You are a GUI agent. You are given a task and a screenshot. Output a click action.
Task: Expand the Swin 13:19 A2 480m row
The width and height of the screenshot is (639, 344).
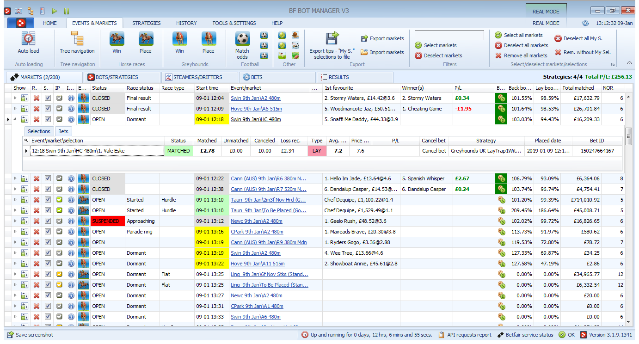click(x=15, y=253)
